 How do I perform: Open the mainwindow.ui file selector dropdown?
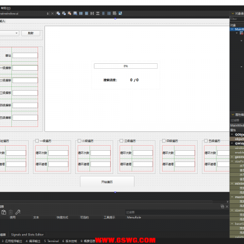[24, 14]
